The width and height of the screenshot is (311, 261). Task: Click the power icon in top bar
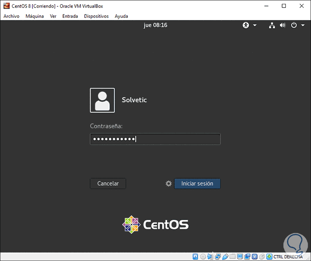tap(294, 25)
